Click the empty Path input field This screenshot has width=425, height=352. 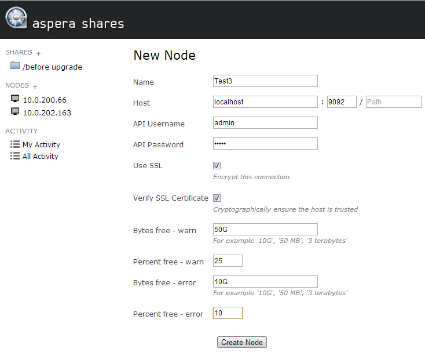(393, 102)
